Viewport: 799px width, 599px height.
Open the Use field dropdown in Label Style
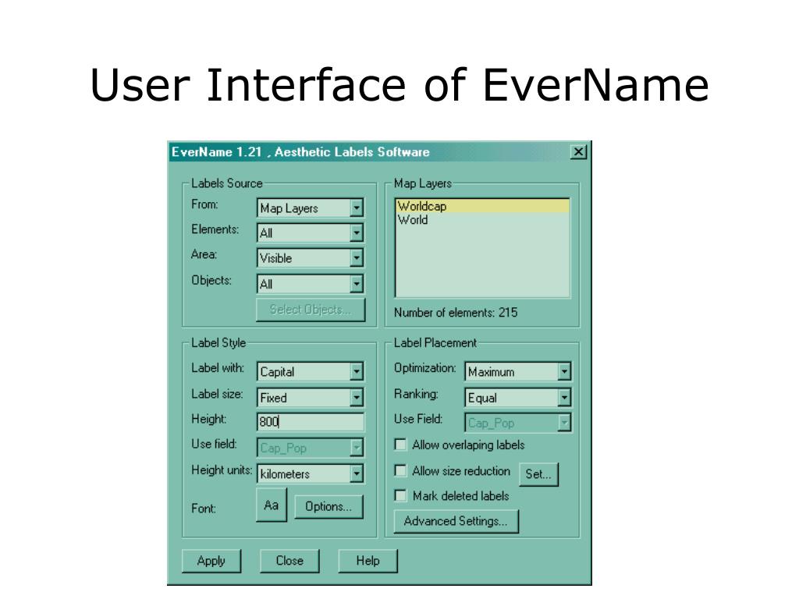pyautogui.click(x=310, y=448)
